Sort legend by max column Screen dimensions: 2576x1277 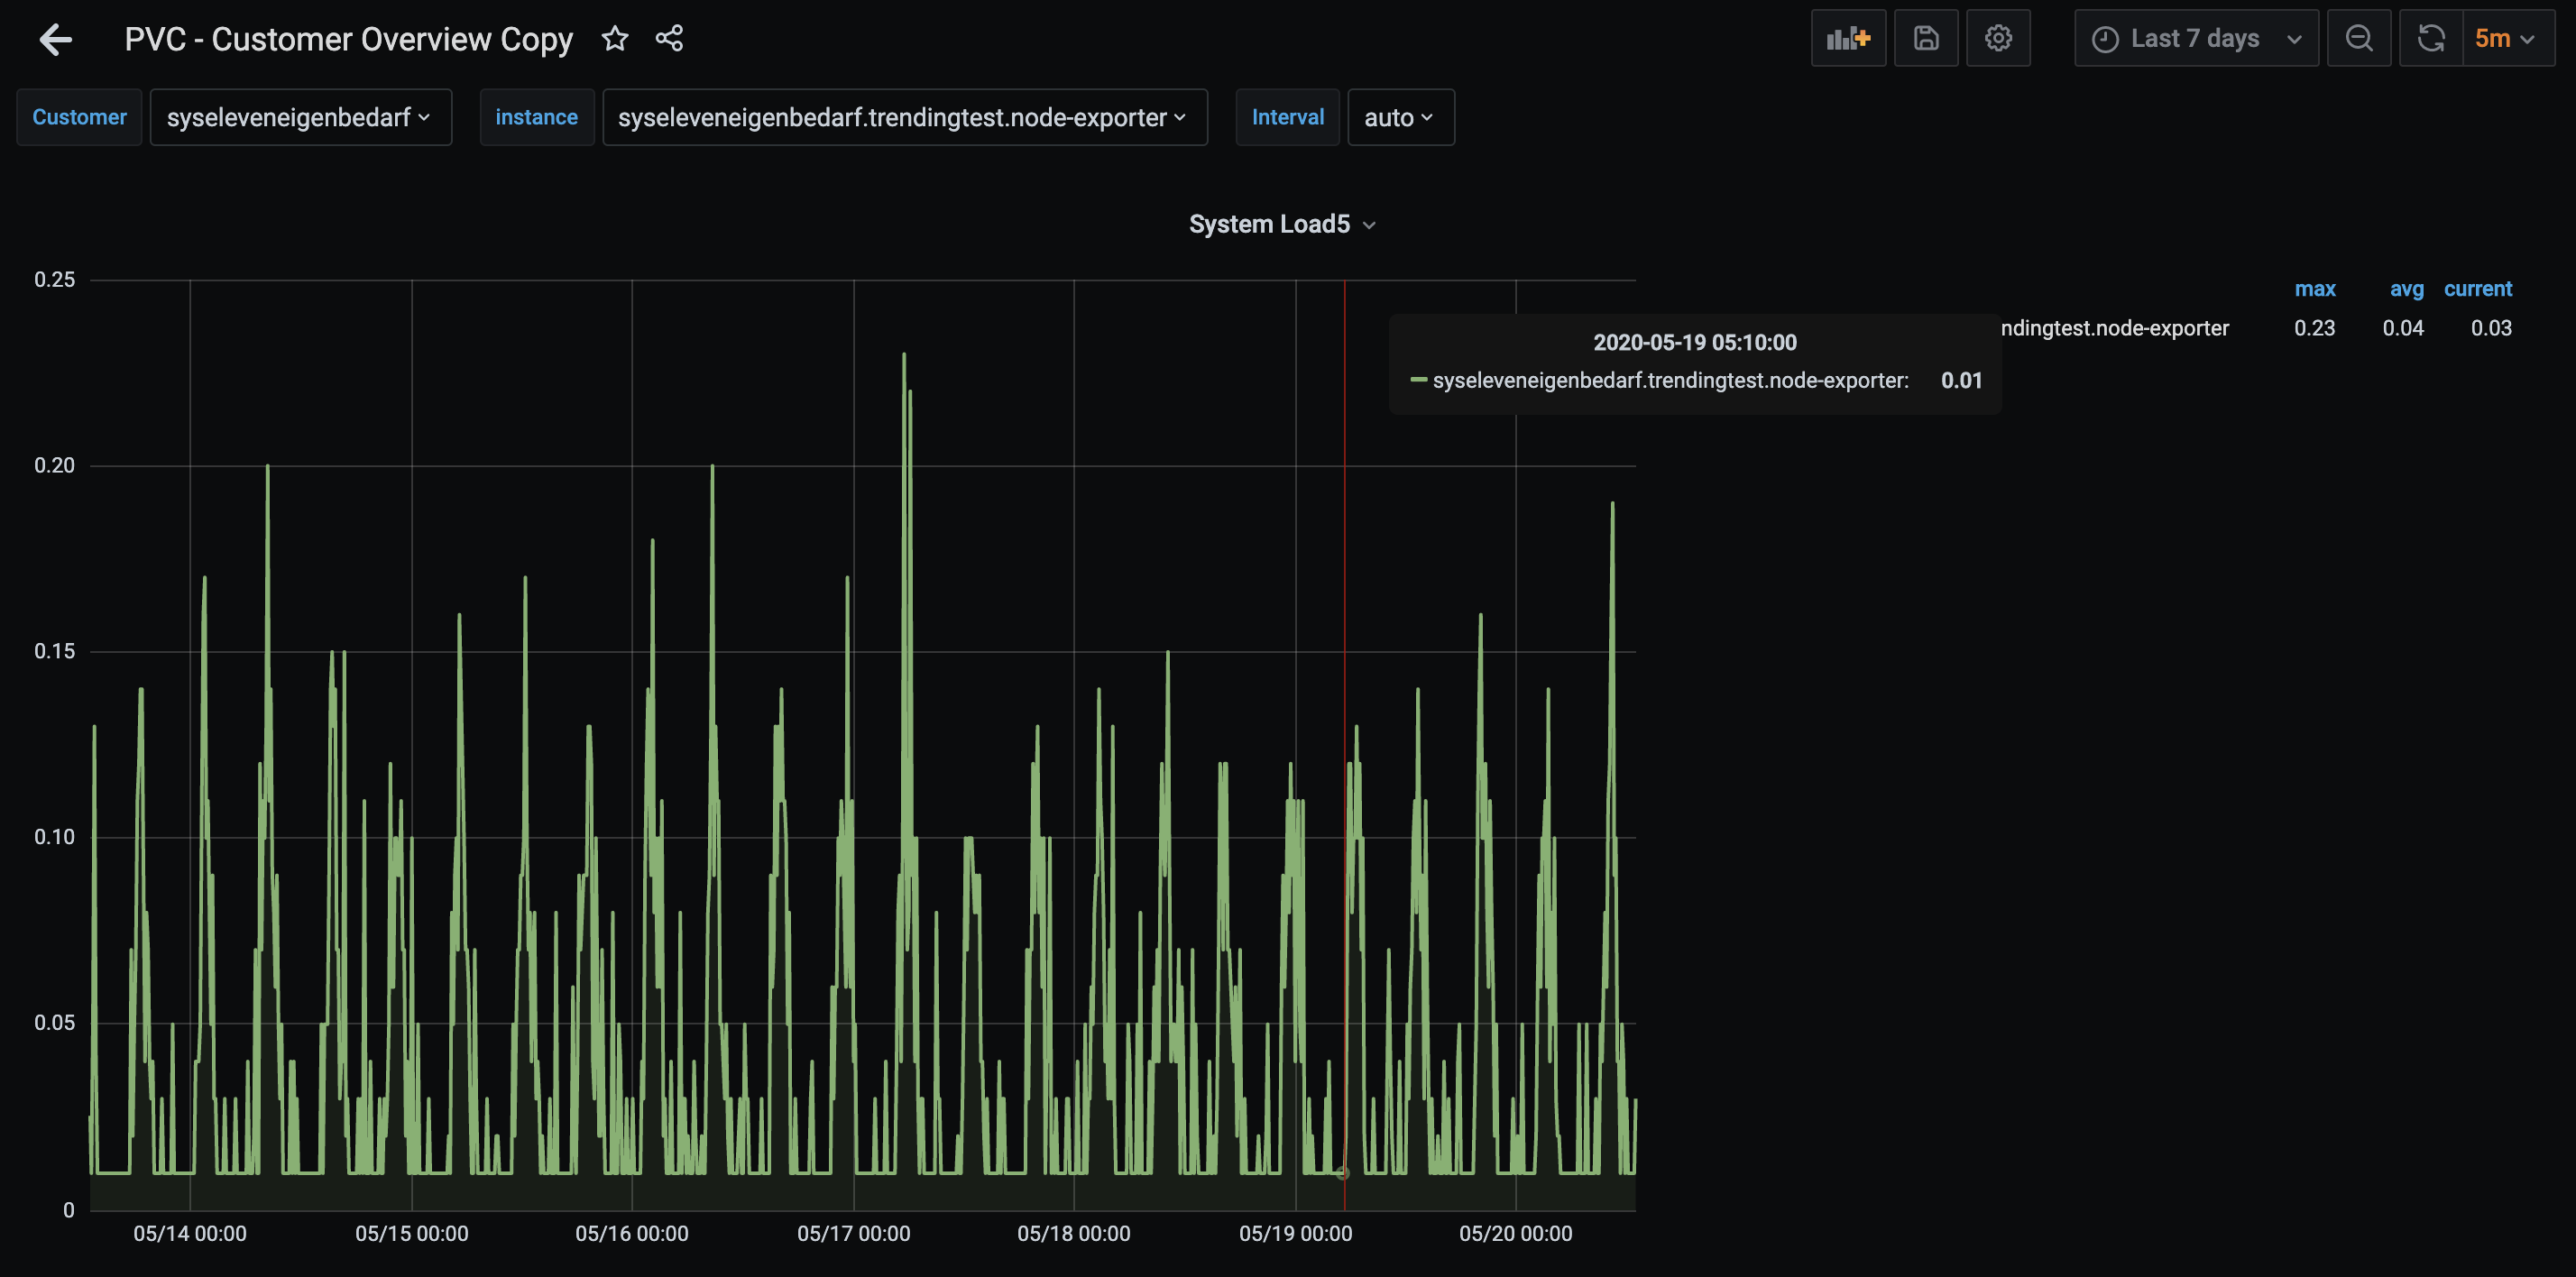2314,289
